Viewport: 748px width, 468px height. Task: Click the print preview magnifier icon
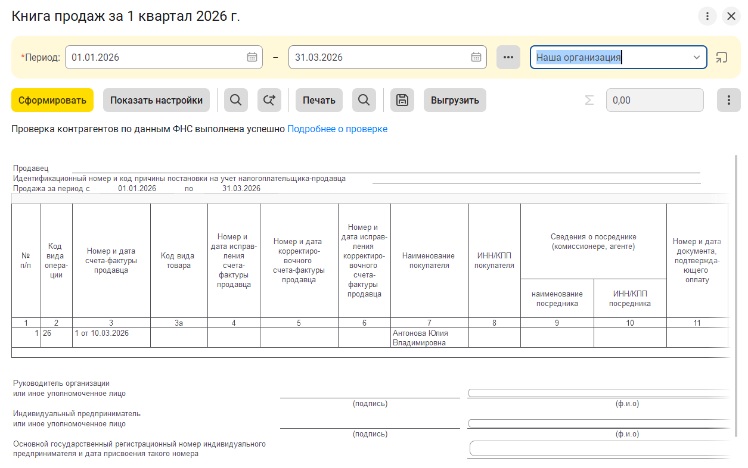[364, 100]
